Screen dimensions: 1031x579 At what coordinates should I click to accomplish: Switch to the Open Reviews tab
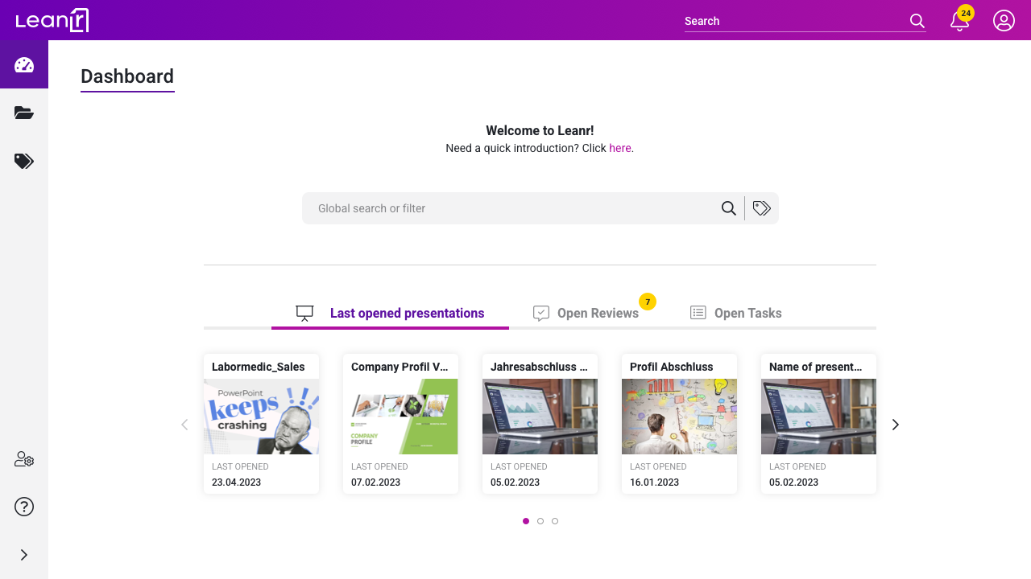[598, 313]
